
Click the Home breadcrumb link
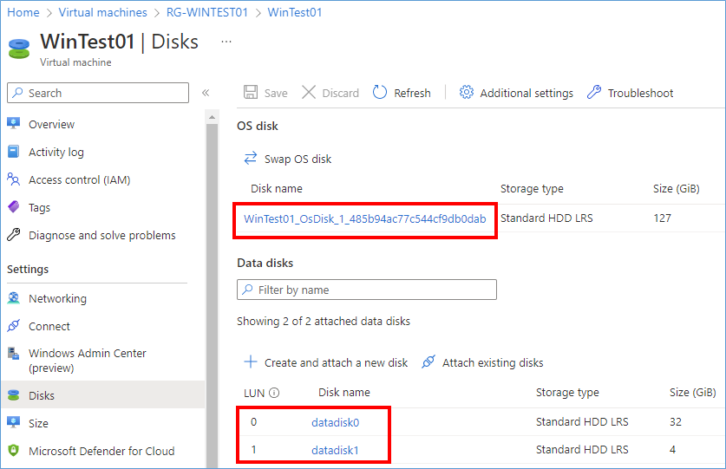click(23, 12)
